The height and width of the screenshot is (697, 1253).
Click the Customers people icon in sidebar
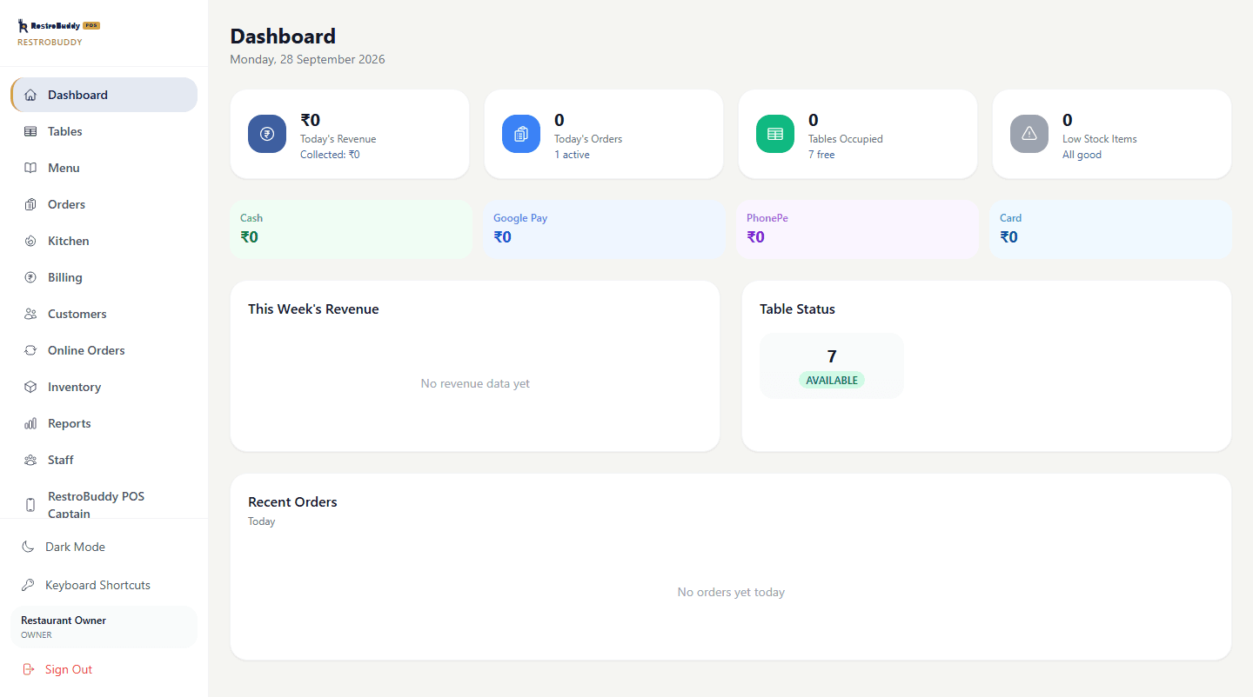pos(30,314)
